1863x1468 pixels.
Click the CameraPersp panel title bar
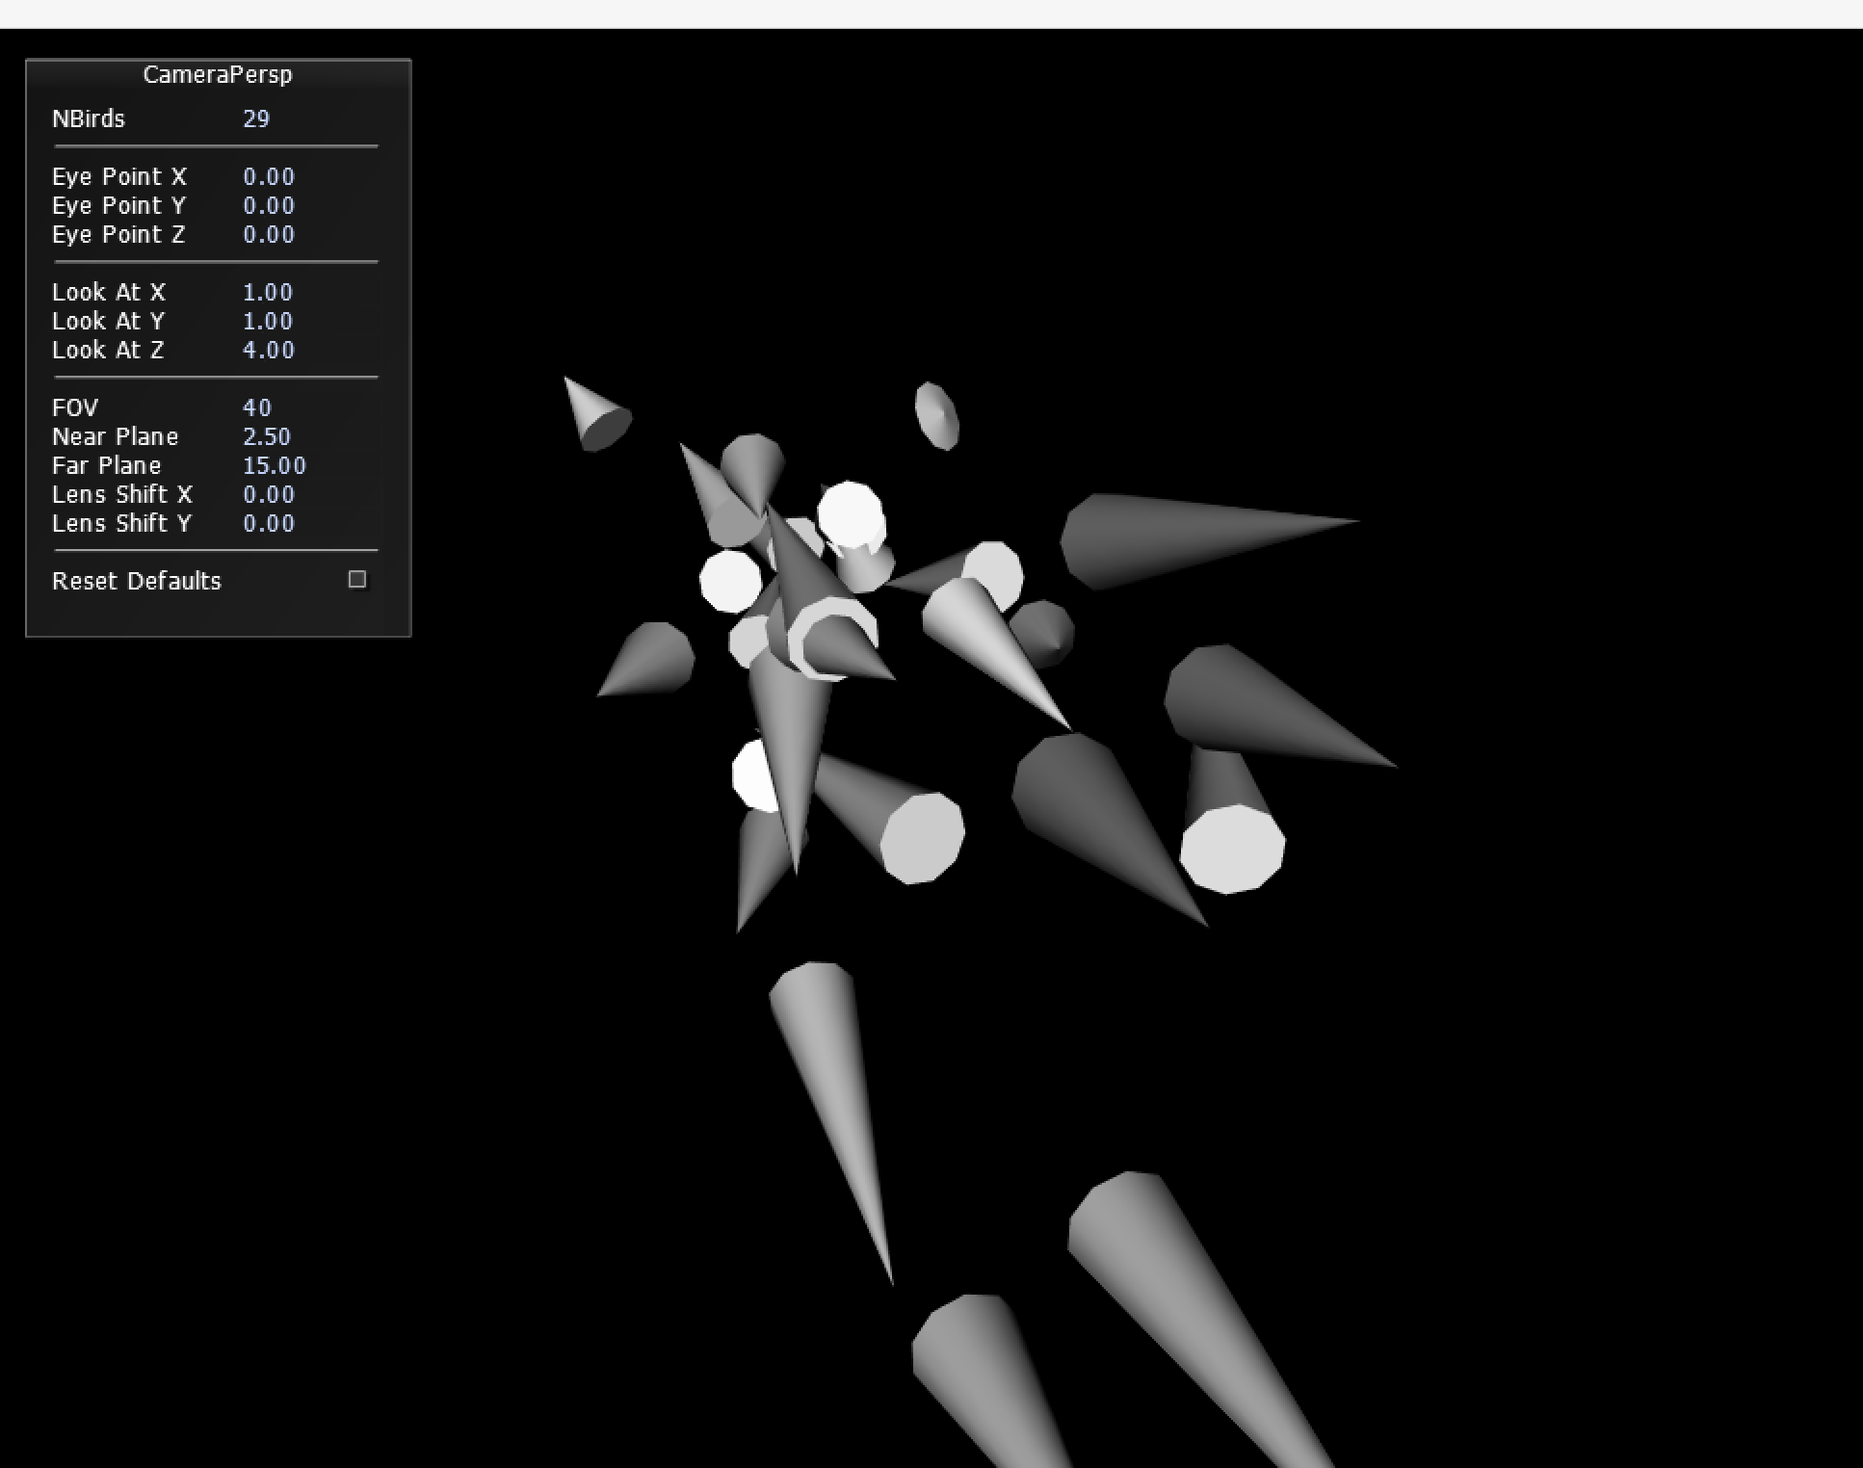point(218,74)
